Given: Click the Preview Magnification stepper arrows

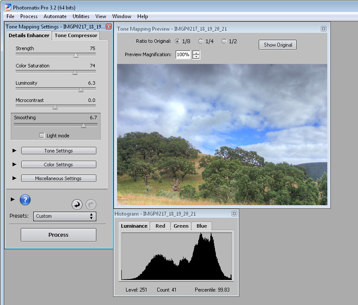Looking at the screenshot, I should [x=196, y=54].
